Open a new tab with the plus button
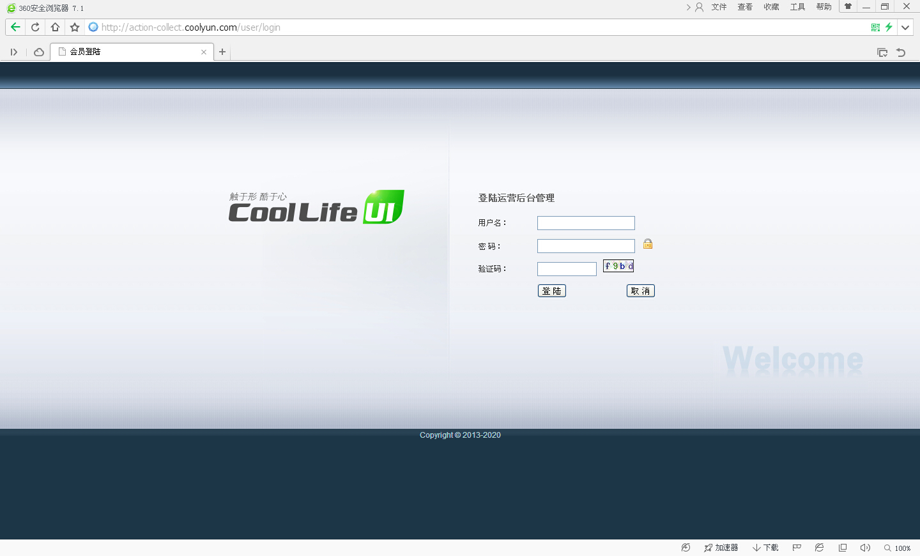The height and width of the screenshot is (556, 920). point(222,52)
